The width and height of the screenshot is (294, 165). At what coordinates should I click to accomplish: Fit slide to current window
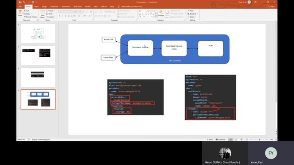point(276,139)
